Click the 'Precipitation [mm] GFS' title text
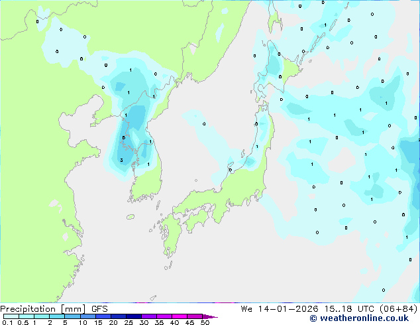The image size is (420, 325). [x=54, y=309]
